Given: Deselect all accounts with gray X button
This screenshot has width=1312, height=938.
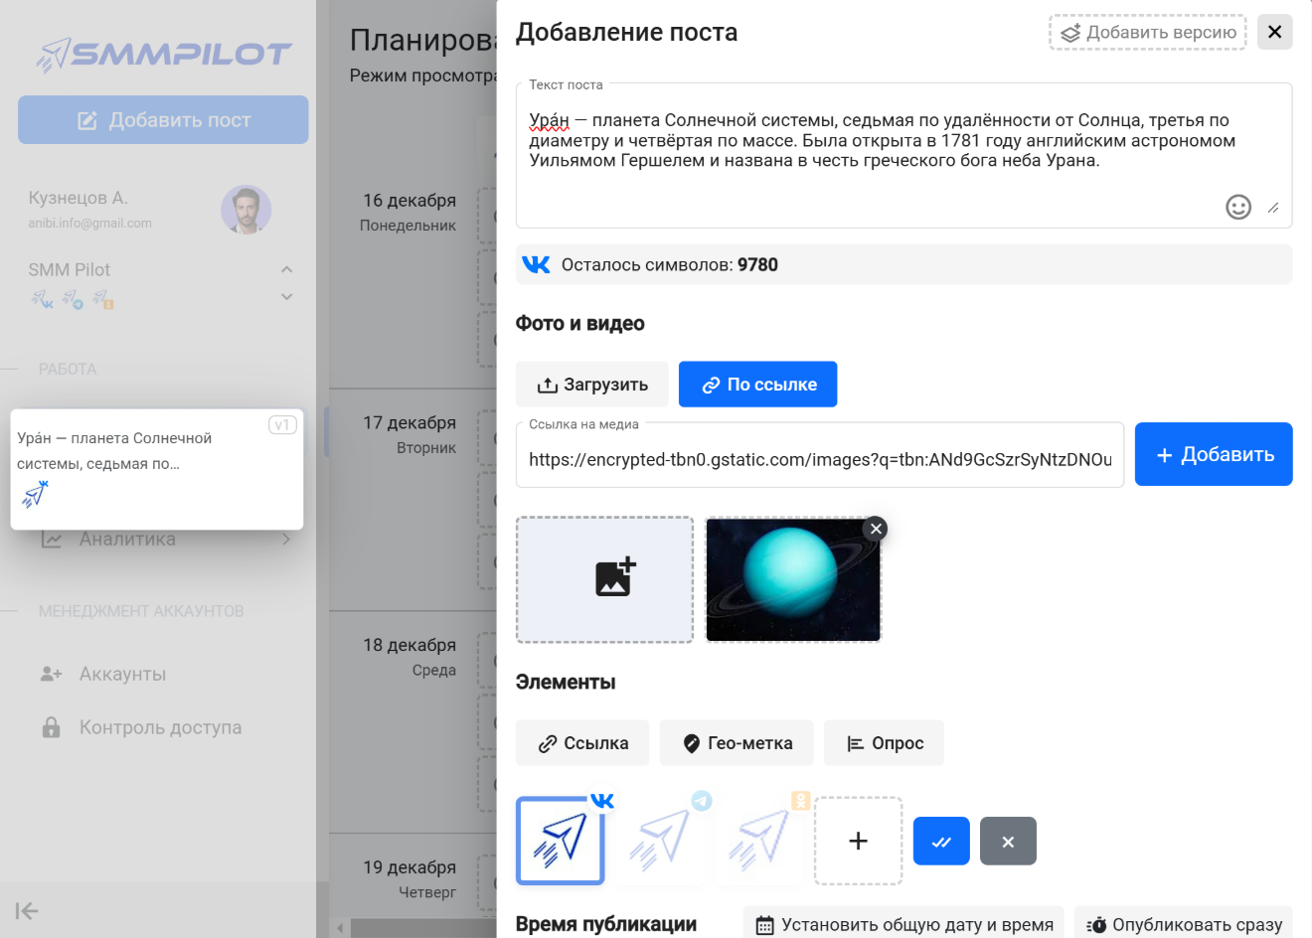Looking at the screenshot, I should (1007, 842).
